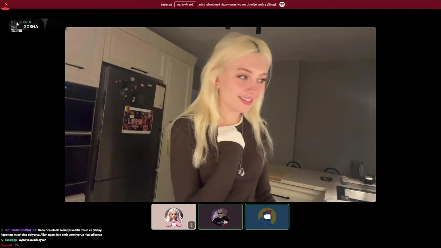Select the middle participant tile with the man avatar
Screen dimensions: 441x248
[220, 217]
